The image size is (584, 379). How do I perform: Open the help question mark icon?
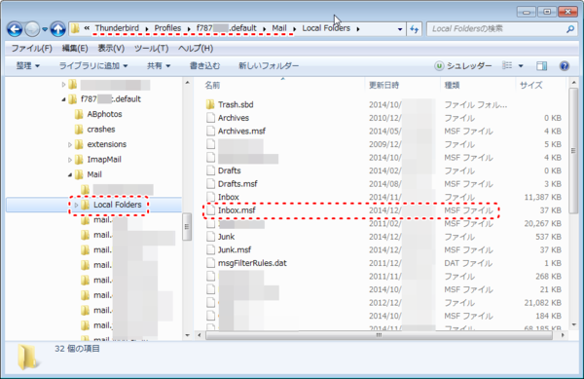coord(565,66)
